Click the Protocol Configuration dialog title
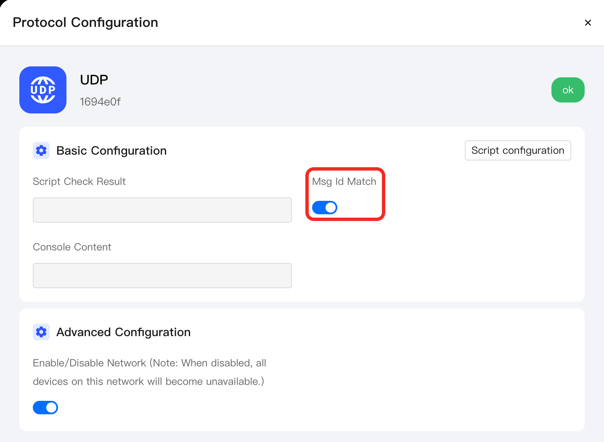 pos(85,22)
